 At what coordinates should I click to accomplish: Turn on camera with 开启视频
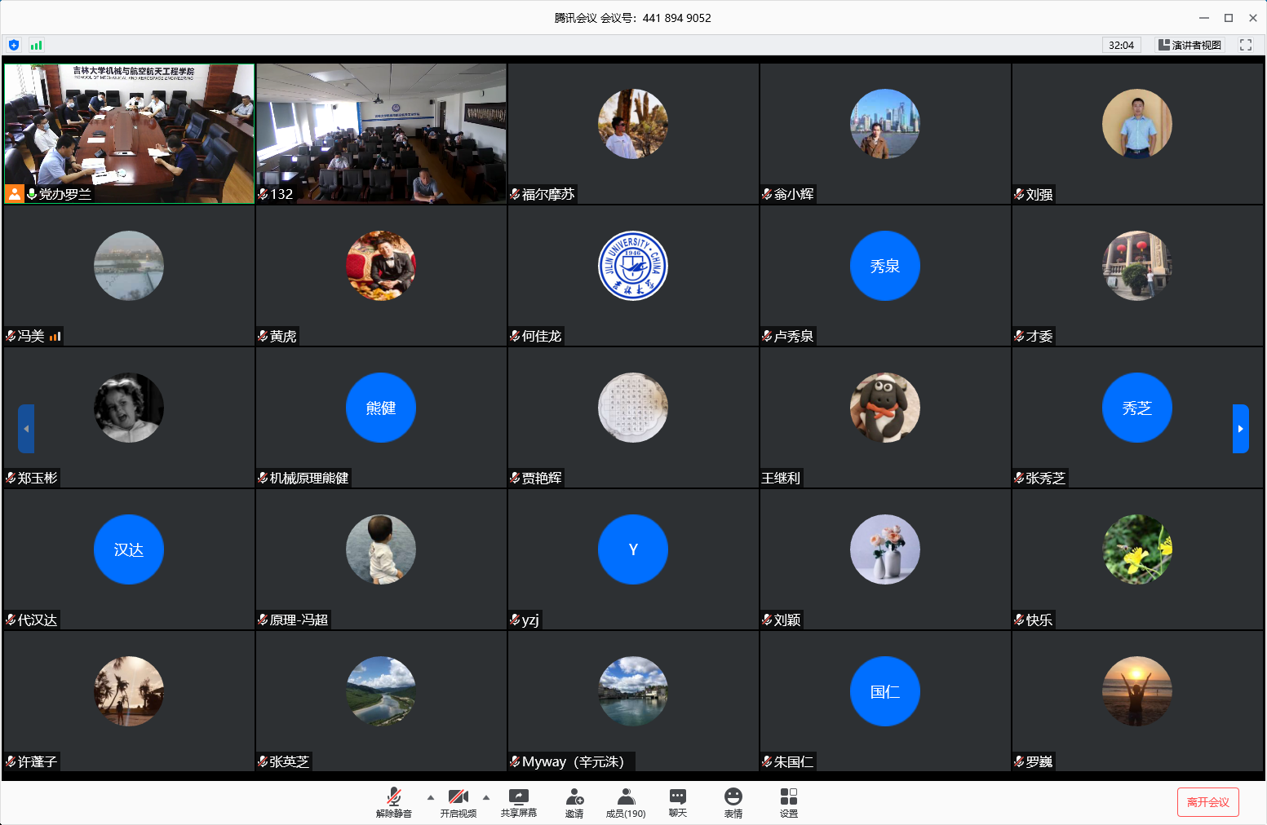(458, 802)
